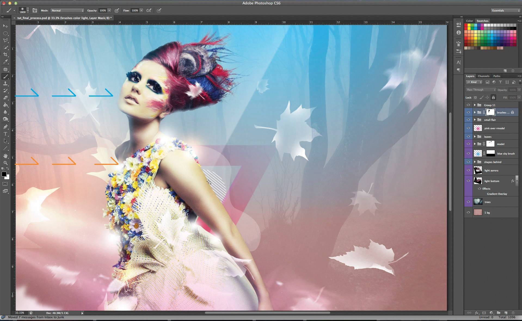Add a layer style with fx button
The width and height of the screenshot is (522, 321).
tap(477, 313)
